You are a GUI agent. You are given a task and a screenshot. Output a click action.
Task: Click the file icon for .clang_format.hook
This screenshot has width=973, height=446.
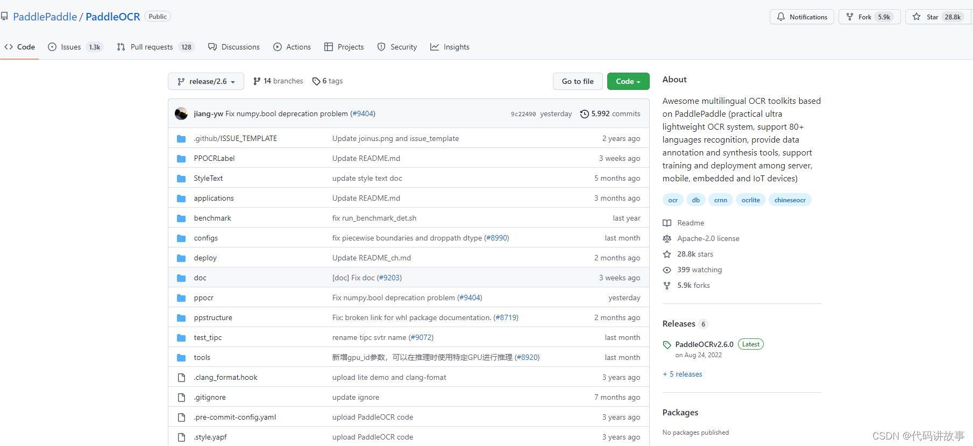181,378
